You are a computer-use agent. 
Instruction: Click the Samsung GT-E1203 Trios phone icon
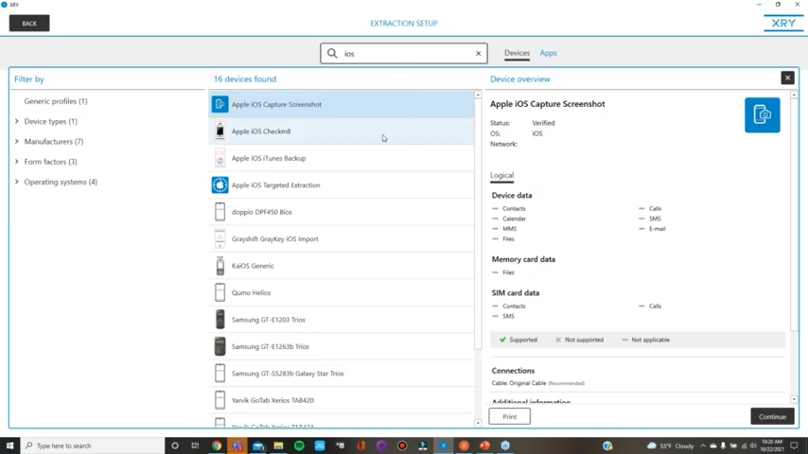click(219, 319)
